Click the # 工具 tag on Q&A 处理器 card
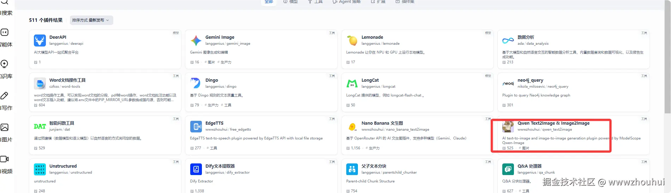671x193 pixels. click(524, 191)
